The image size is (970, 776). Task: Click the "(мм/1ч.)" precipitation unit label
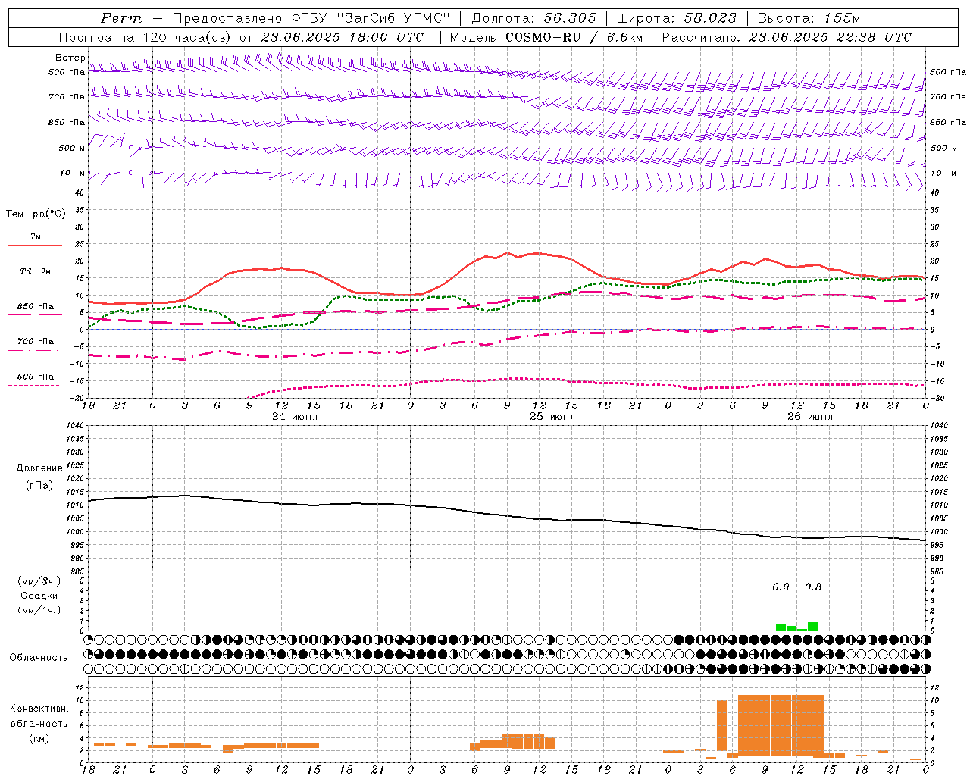(39, 610)
